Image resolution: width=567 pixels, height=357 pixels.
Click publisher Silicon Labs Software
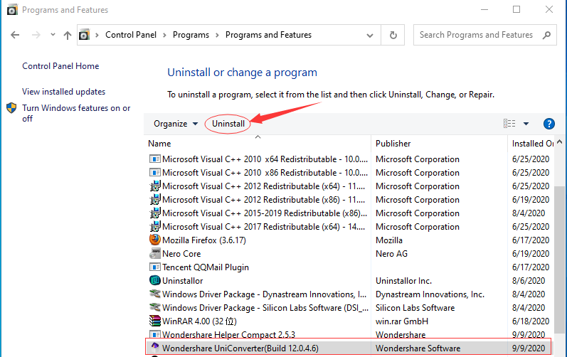click(x=415, y=308)
